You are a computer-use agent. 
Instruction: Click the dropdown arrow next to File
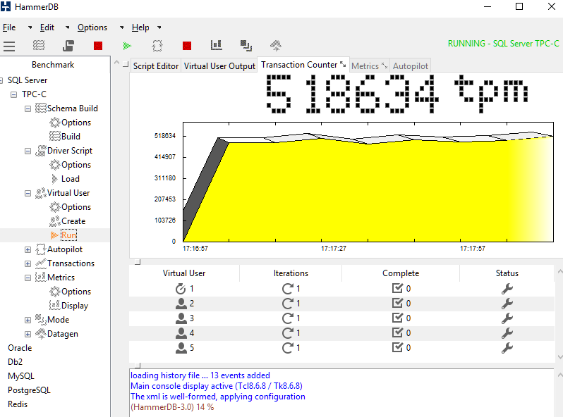coord(30,27)
